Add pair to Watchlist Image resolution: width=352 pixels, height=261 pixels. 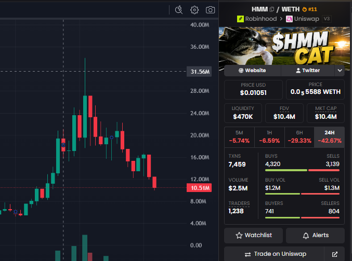point(253,236)
